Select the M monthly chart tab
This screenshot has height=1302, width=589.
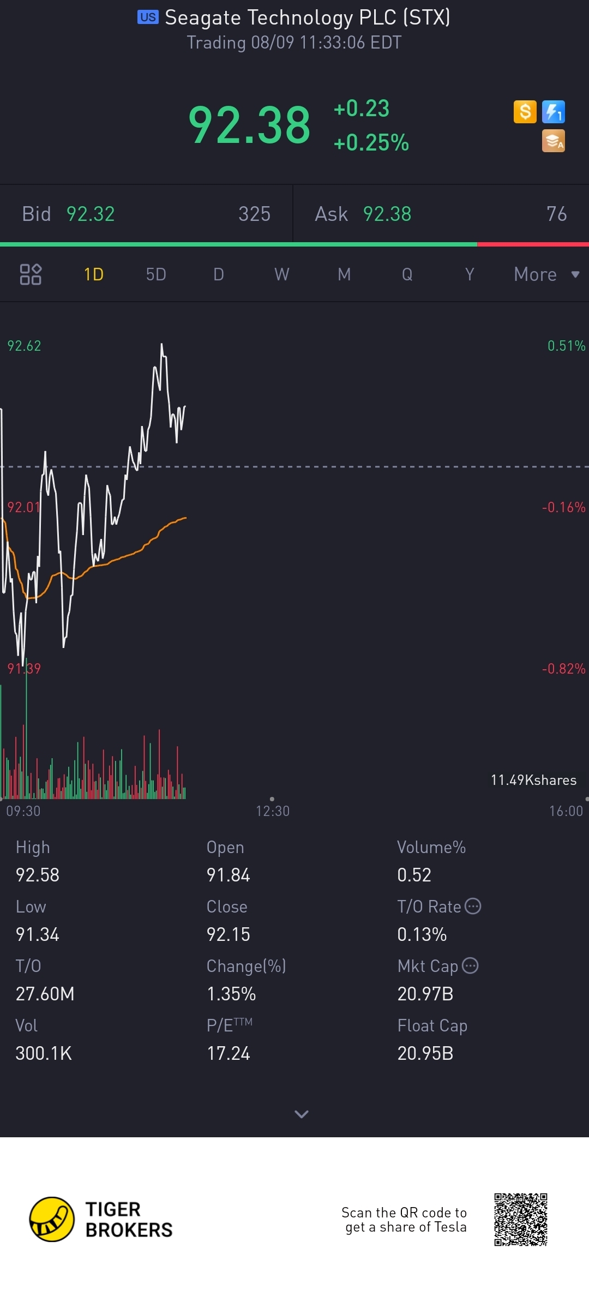pos(344,274)
